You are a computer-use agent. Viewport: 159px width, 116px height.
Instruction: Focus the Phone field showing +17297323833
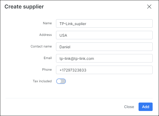(x=104, y=70)
